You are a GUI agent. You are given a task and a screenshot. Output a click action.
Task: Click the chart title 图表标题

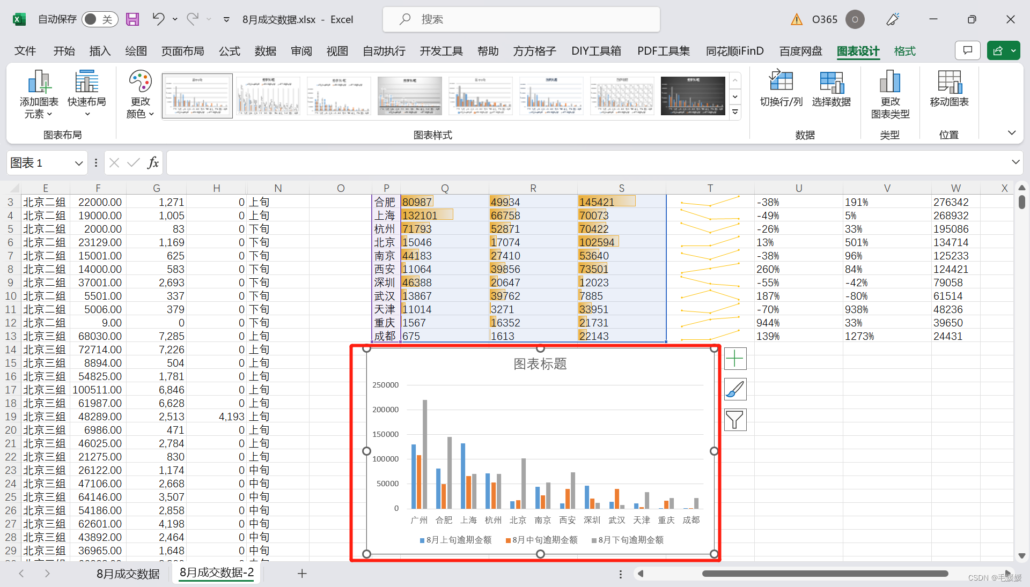coord(540,364)
